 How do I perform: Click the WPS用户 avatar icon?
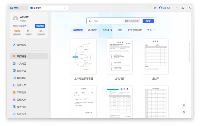[15, 19]
